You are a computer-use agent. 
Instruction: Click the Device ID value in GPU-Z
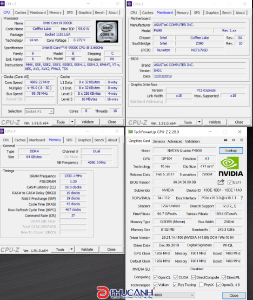(x=223, y=190)
